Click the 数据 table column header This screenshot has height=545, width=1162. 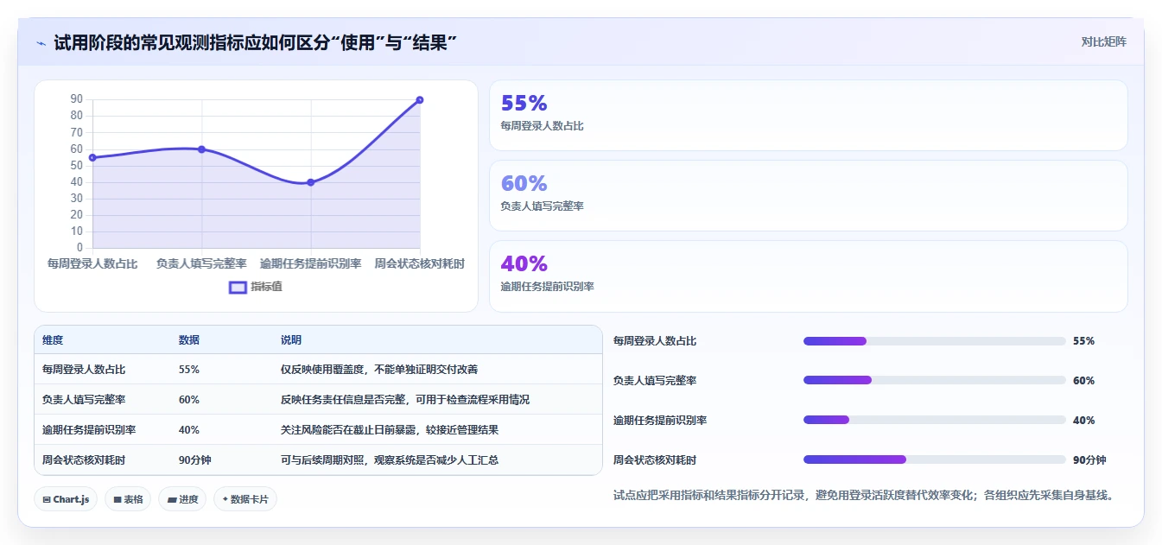point(189,340)
